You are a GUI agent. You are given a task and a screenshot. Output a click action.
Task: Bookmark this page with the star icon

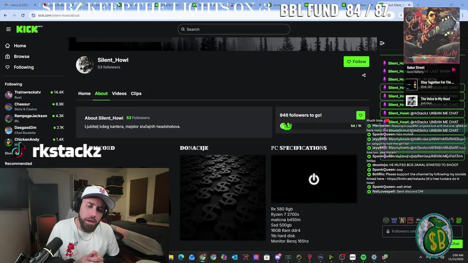(x=389, y=15)
